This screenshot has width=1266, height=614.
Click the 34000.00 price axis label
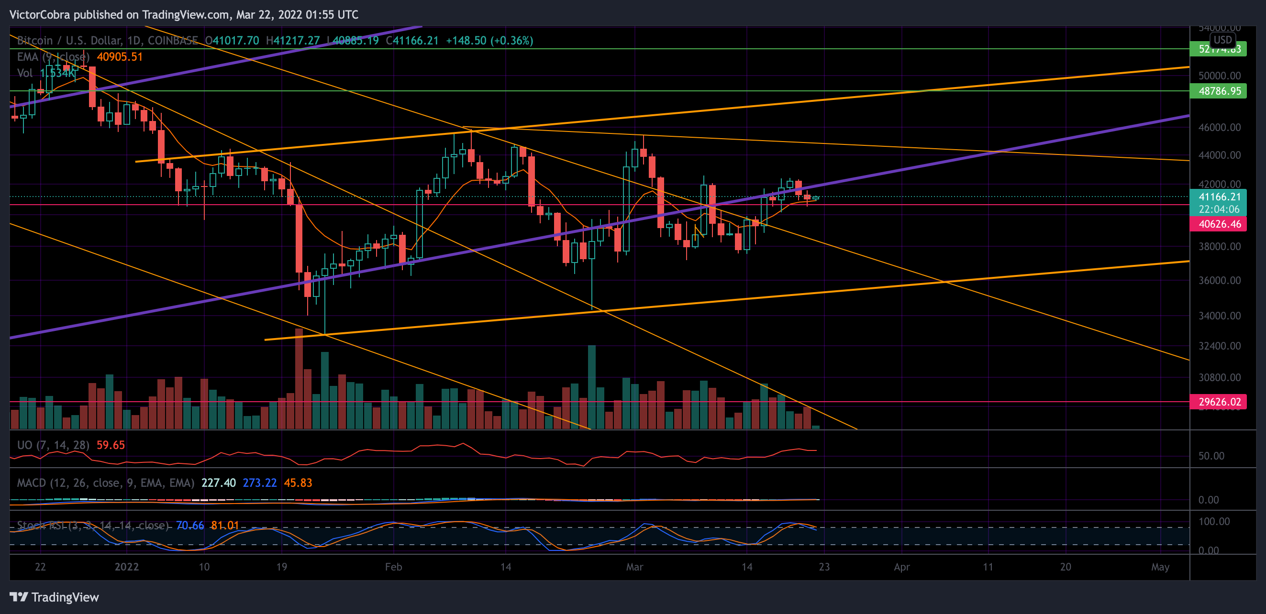(x=1219, y=316)
